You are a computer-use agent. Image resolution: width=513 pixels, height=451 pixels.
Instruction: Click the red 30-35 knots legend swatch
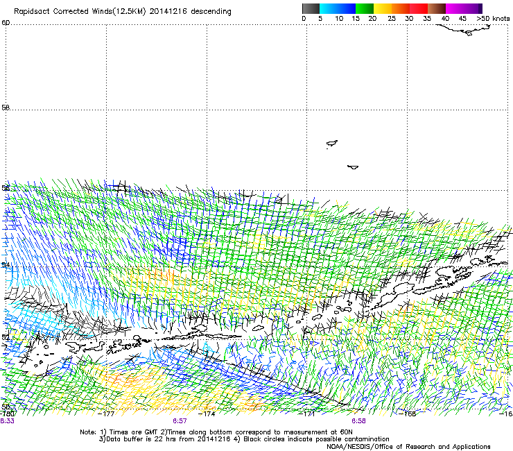coord(419,8)
